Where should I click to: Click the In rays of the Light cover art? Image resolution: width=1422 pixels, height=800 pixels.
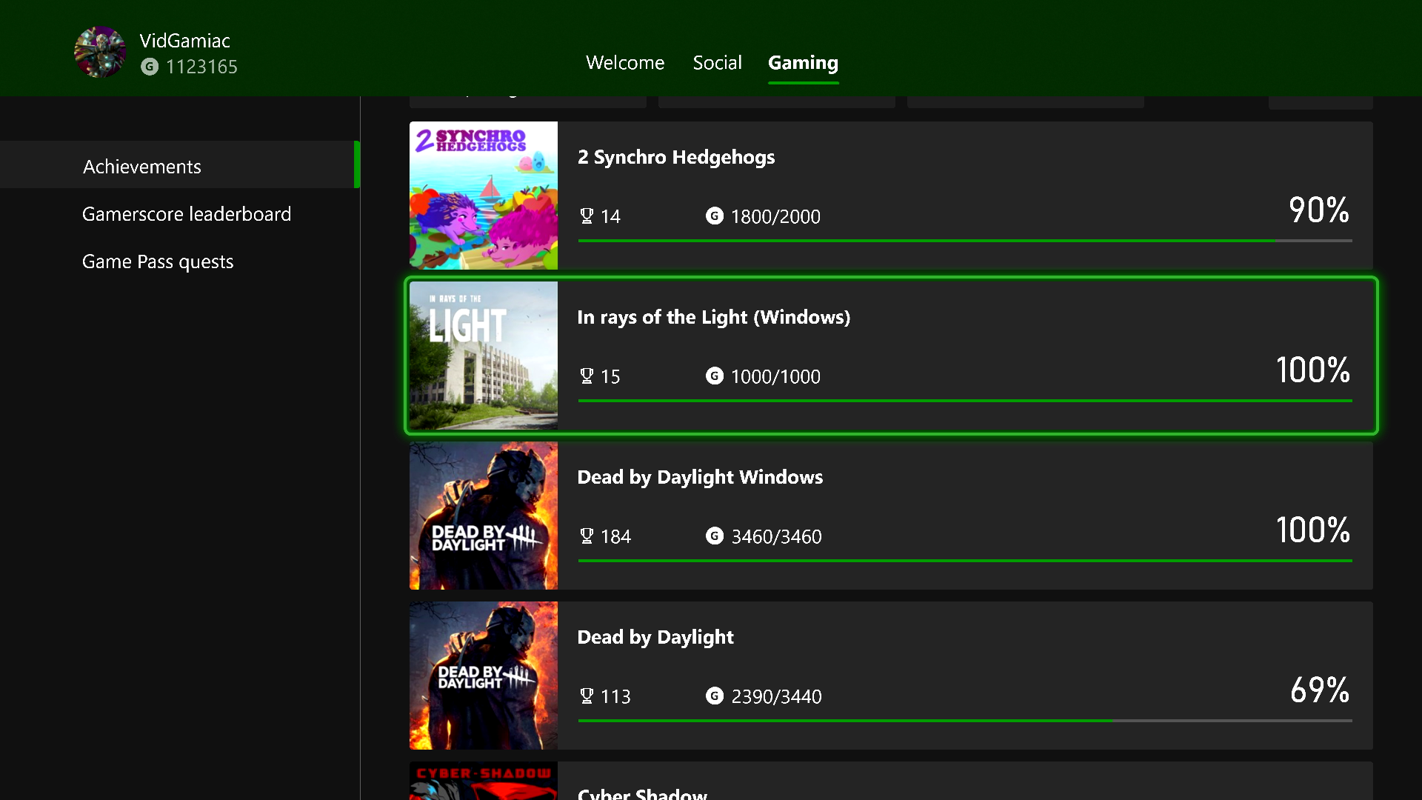point(484,356)
